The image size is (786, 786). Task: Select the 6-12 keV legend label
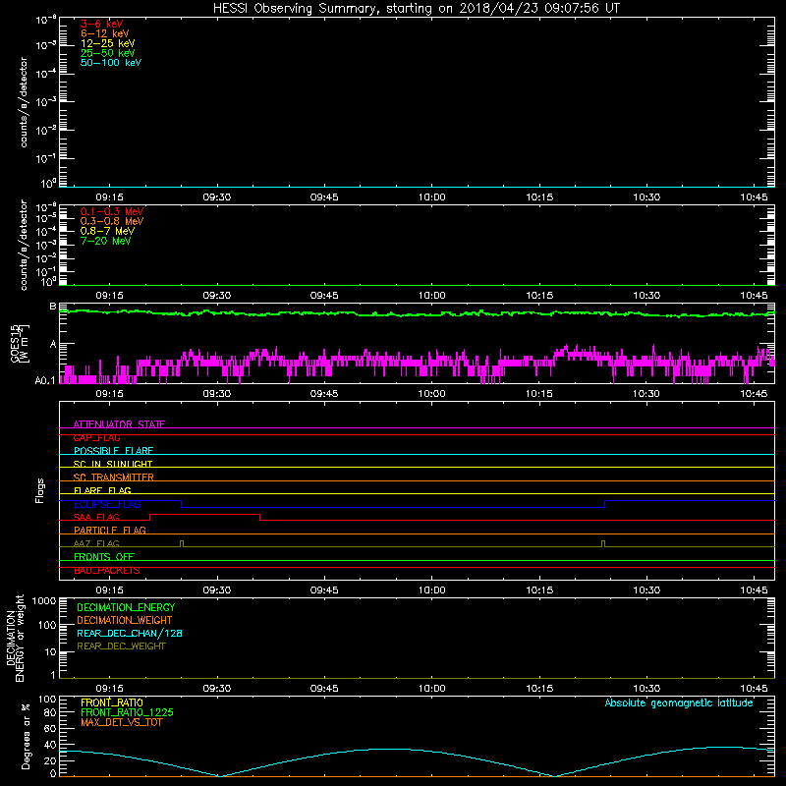(x=104, y=33)
